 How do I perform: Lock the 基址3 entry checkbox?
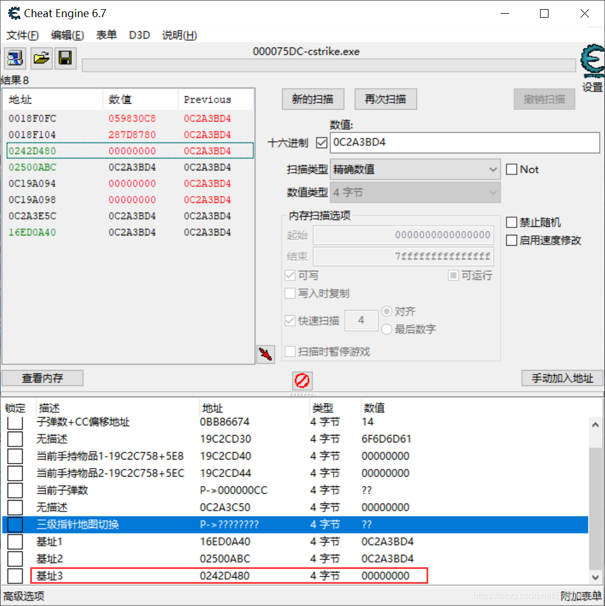click(x=15, y=576)
